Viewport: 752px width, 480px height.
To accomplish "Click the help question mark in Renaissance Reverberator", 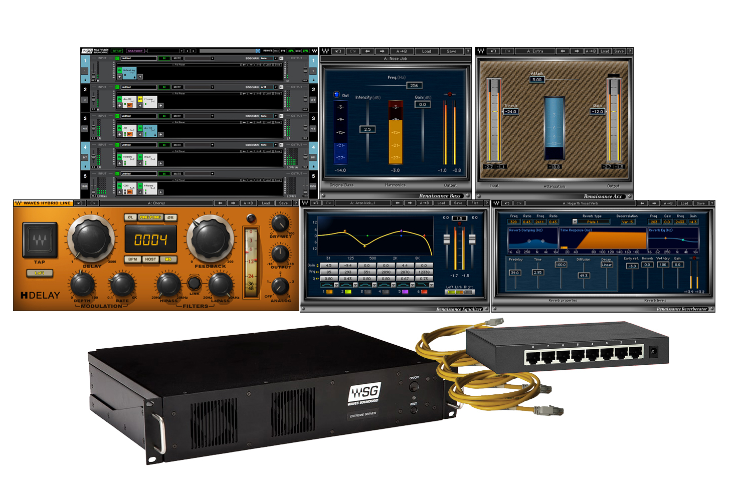I will tap(711, 203).
